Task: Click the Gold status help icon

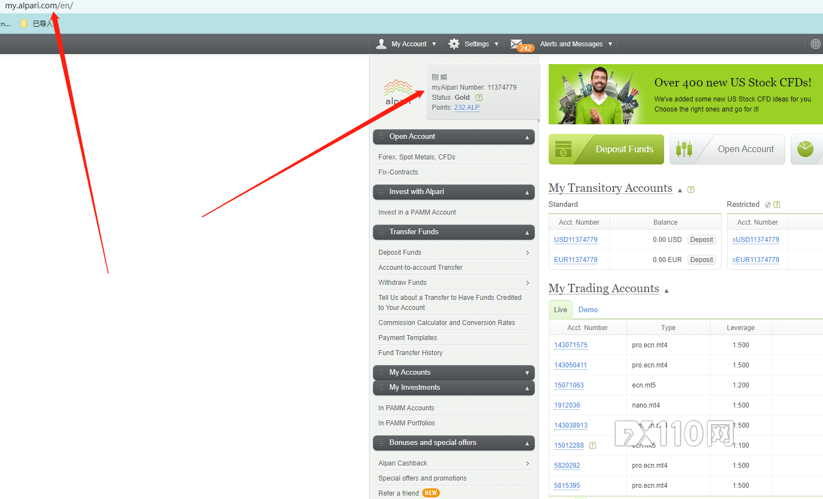Action: click(479, 98)
